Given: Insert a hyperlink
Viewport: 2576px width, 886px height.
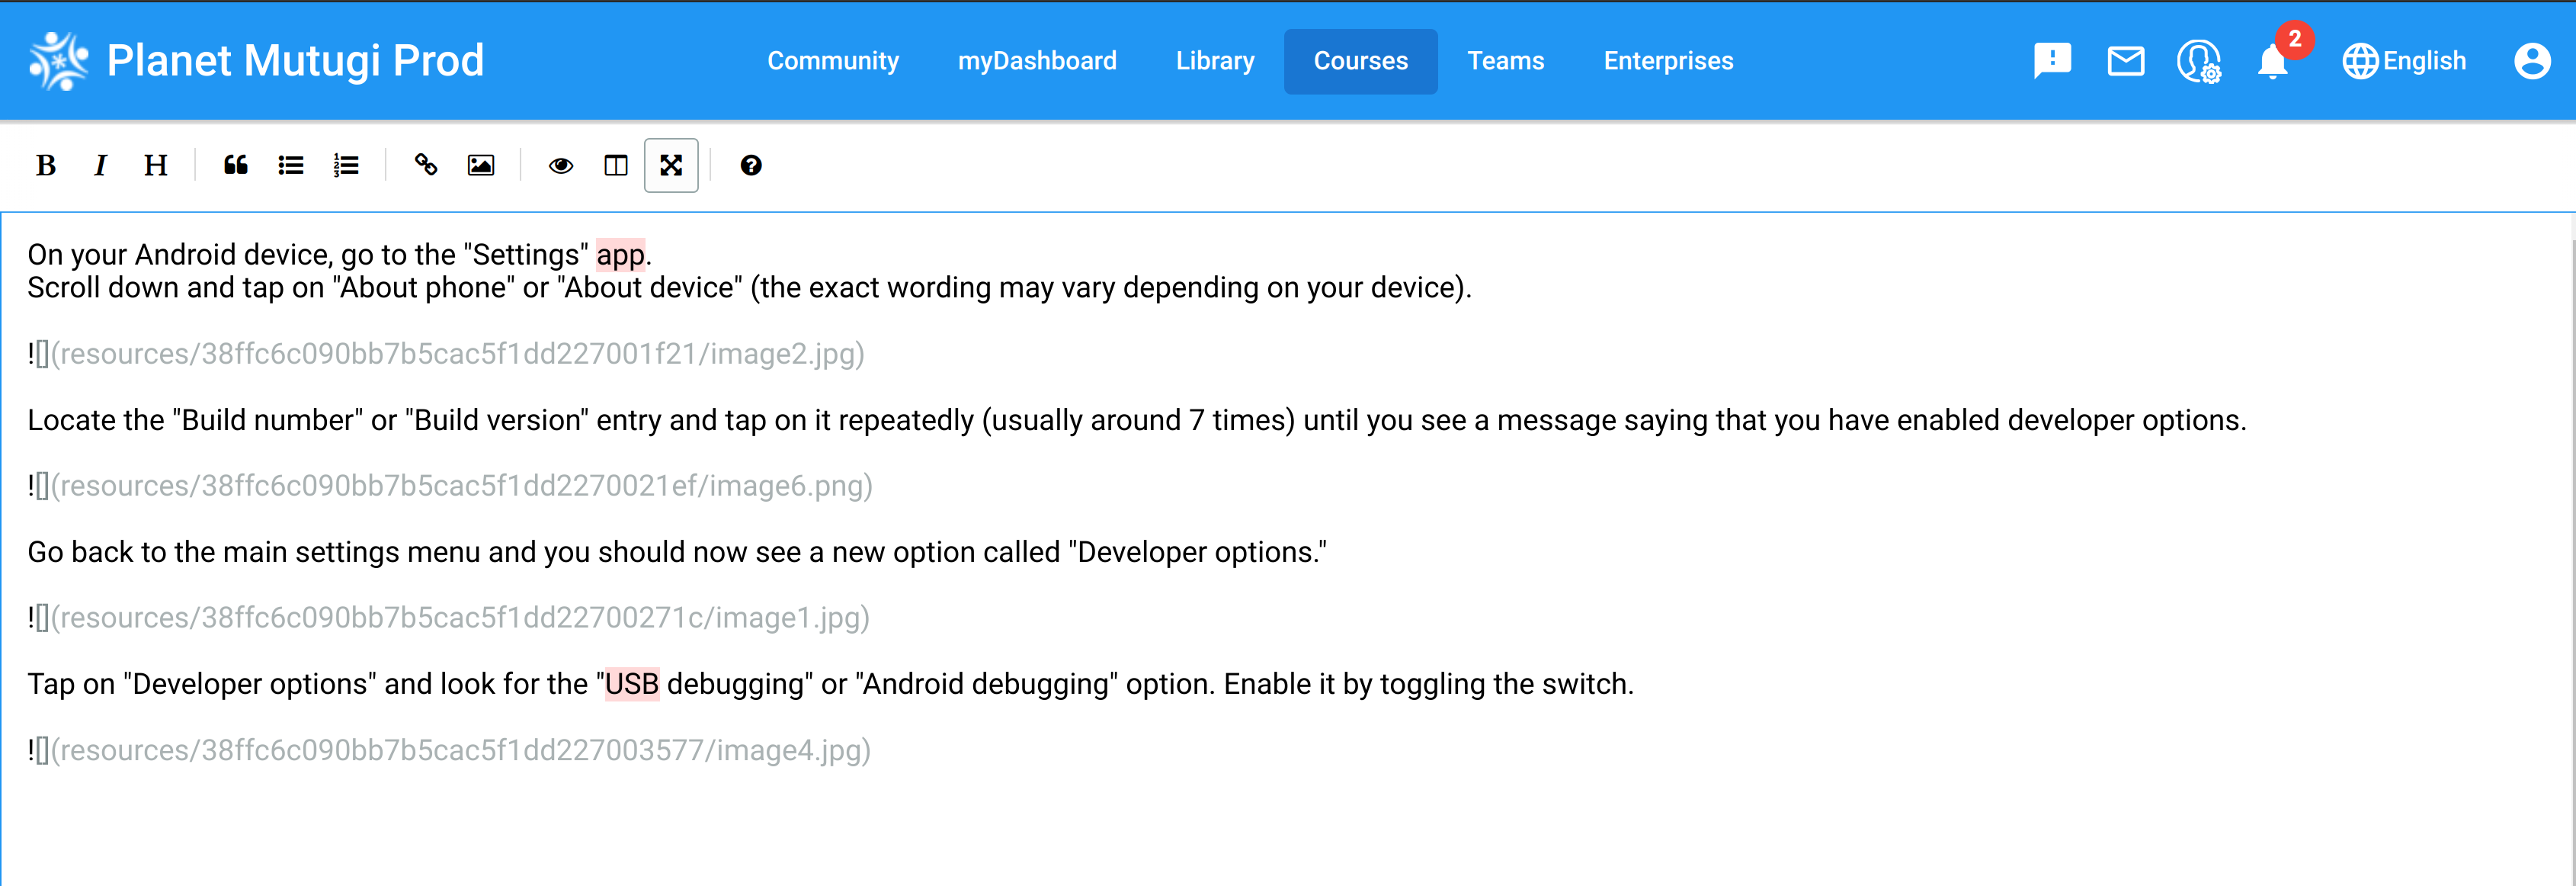Looking at the screenshot, I should click(426, 165).
